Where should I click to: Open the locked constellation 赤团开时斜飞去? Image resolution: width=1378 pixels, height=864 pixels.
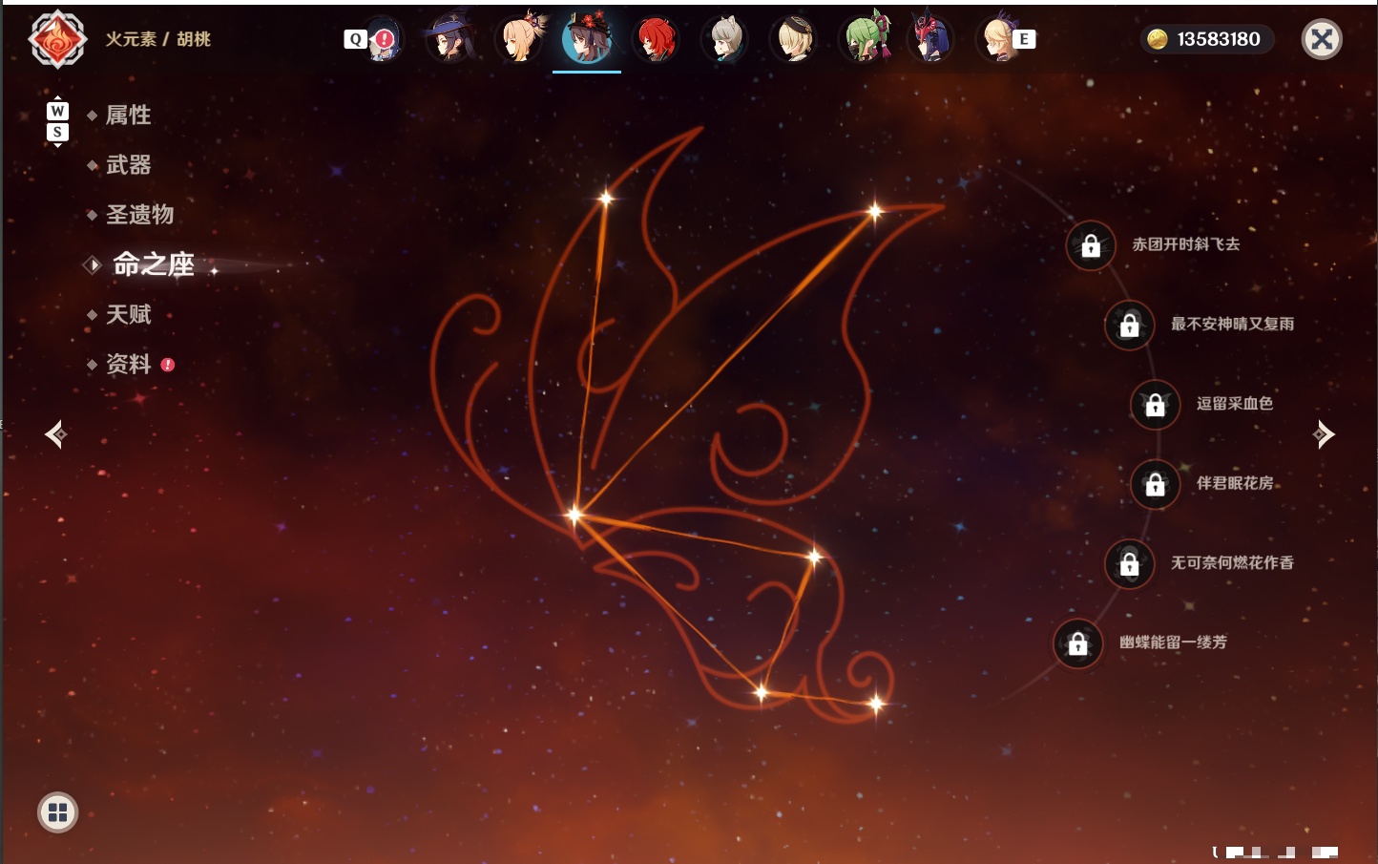point(1091,245)
